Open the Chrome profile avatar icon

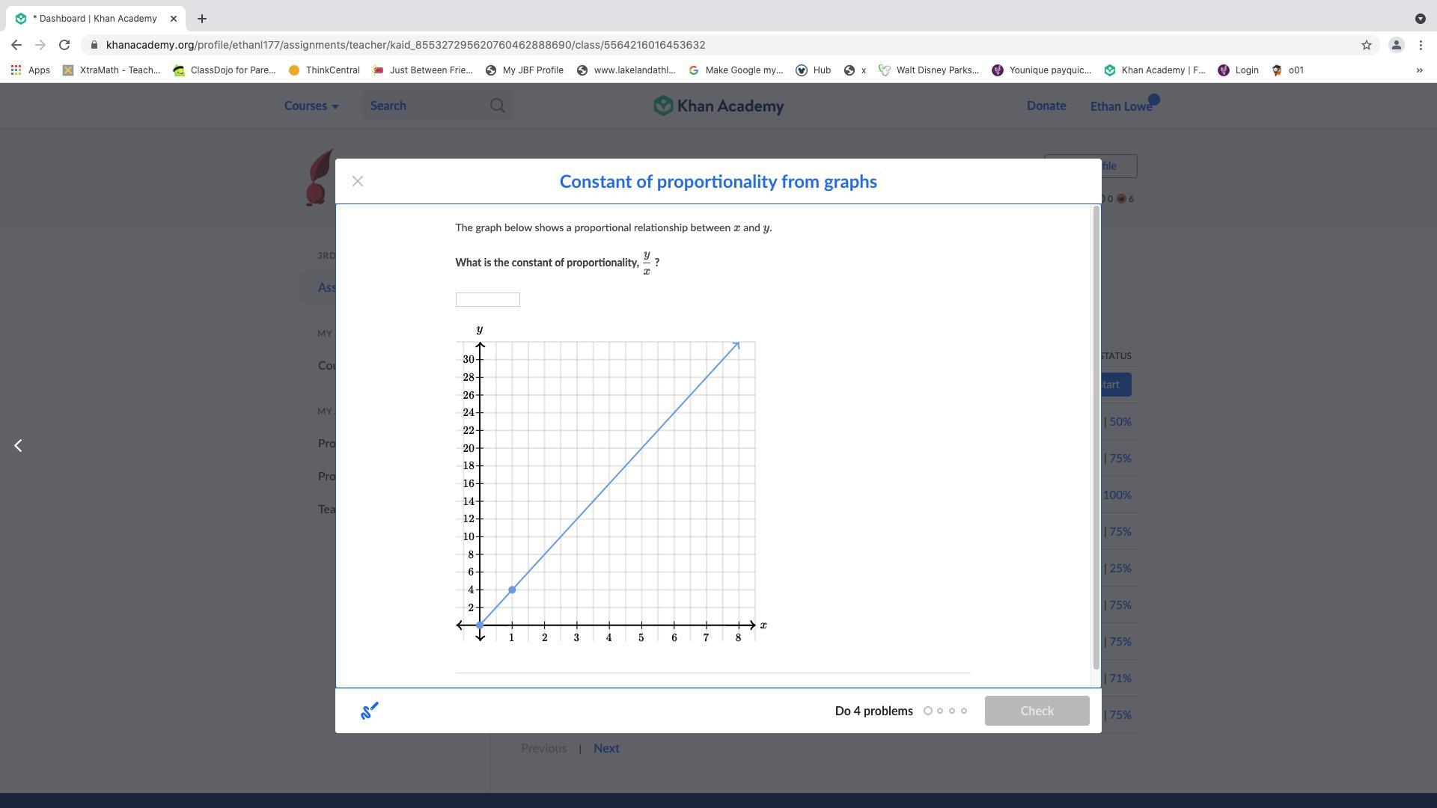click(x=1396, y=45)
